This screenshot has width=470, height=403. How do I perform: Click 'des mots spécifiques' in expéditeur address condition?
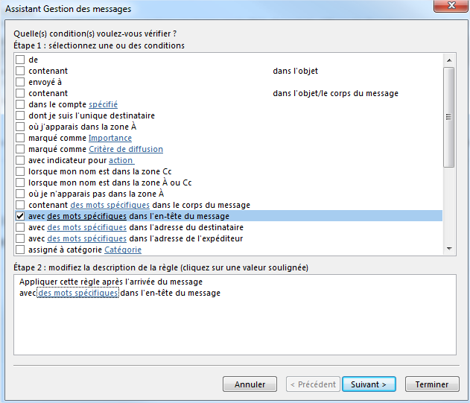86,238
